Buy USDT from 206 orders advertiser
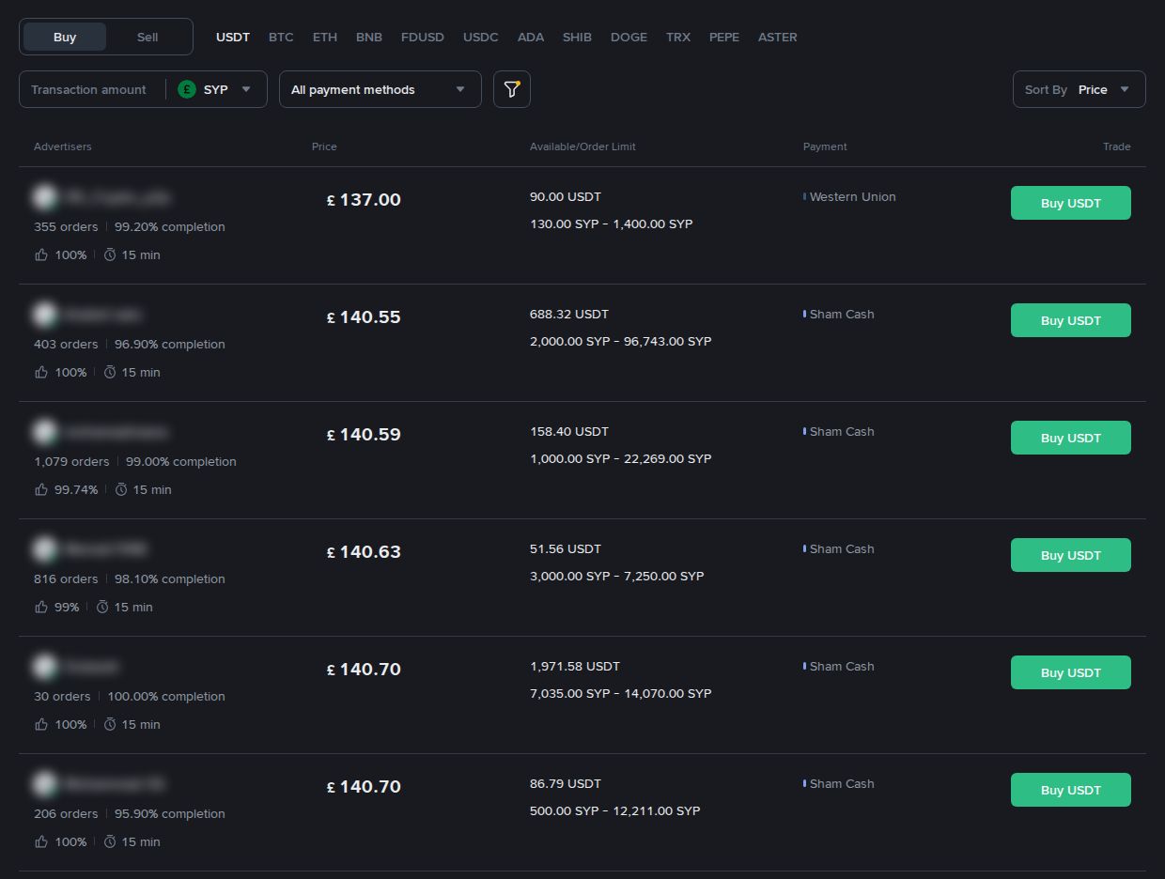 (x=1071, y=790)
